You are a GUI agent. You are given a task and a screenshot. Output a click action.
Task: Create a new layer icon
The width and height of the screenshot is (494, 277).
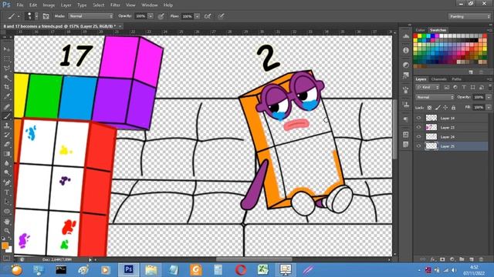pos(472,259)
